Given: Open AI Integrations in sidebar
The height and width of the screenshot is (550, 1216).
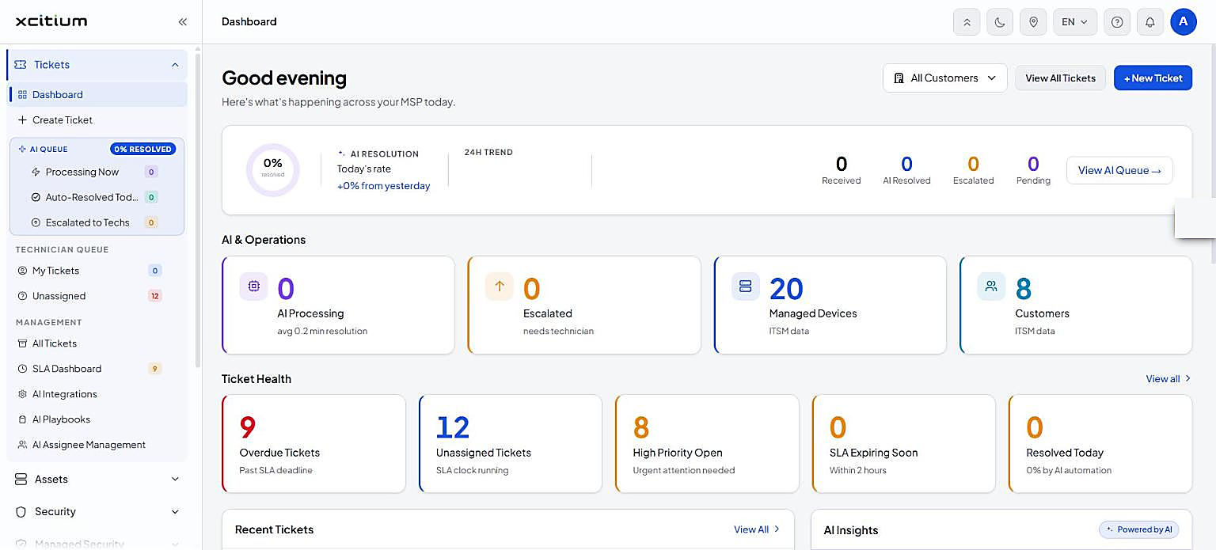Looking at the screenshot, I should tap(98, 394).
